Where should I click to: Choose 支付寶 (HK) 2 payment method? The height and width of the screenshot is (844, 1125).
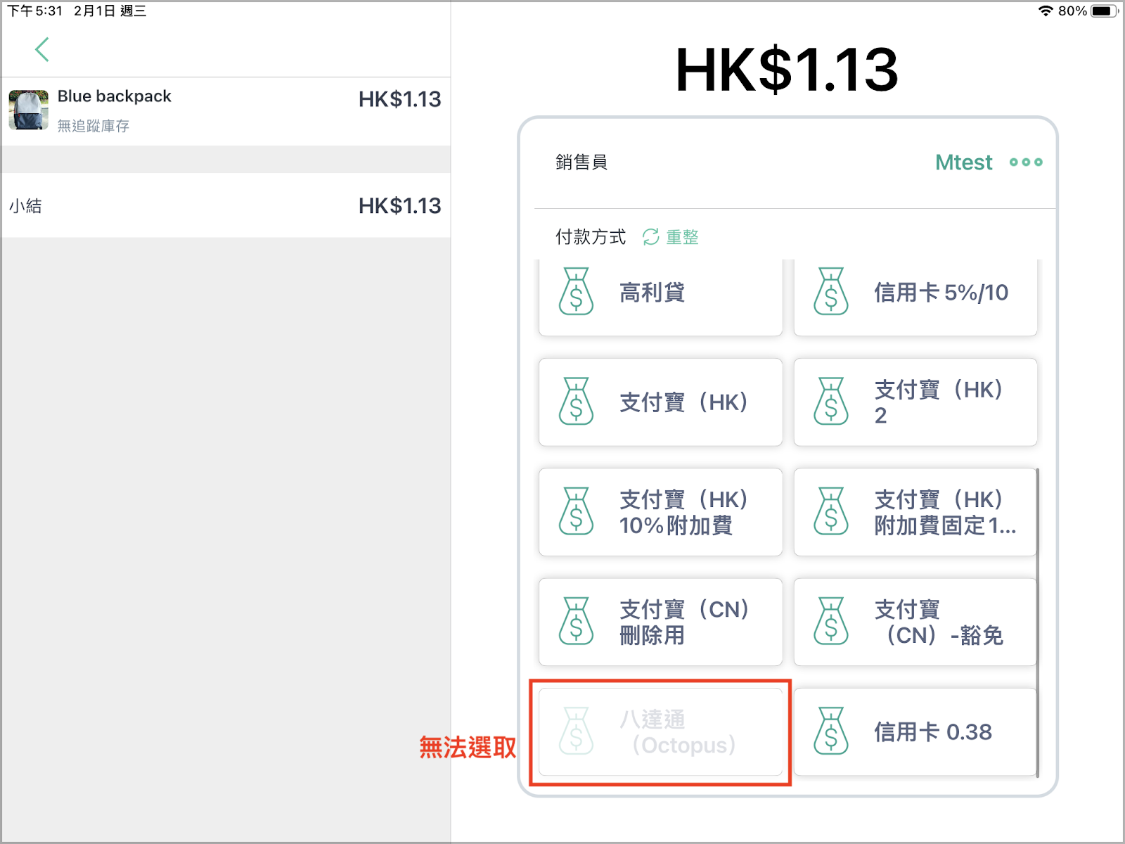pyautogui.click(x=915, y=402)
